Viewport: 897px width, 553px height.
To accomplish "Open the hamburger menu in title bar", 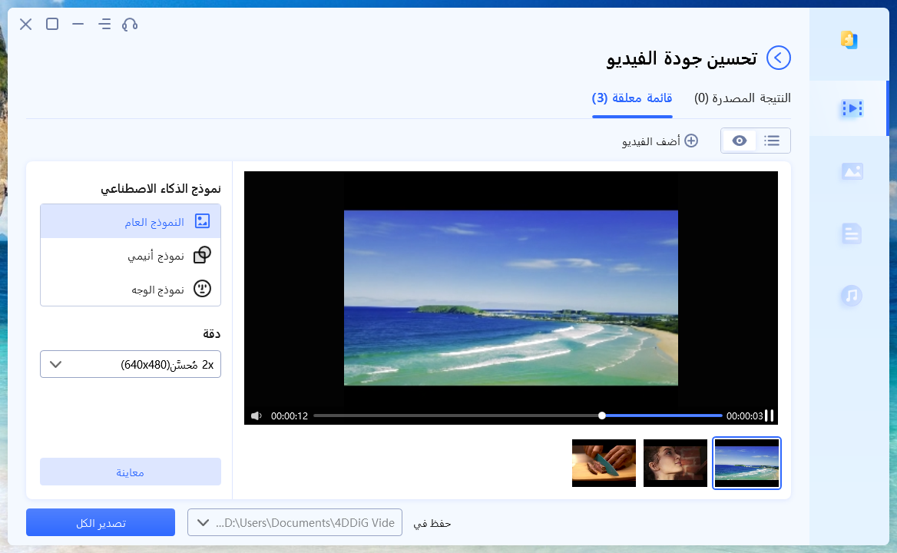I will coord(104,24).
